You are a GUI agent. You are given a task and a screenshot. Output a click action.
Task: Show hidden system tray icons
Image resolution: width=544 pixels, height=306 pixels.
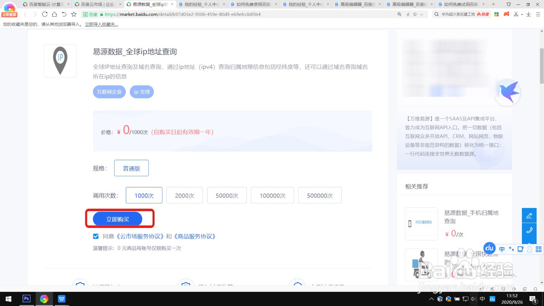point(431,299)
